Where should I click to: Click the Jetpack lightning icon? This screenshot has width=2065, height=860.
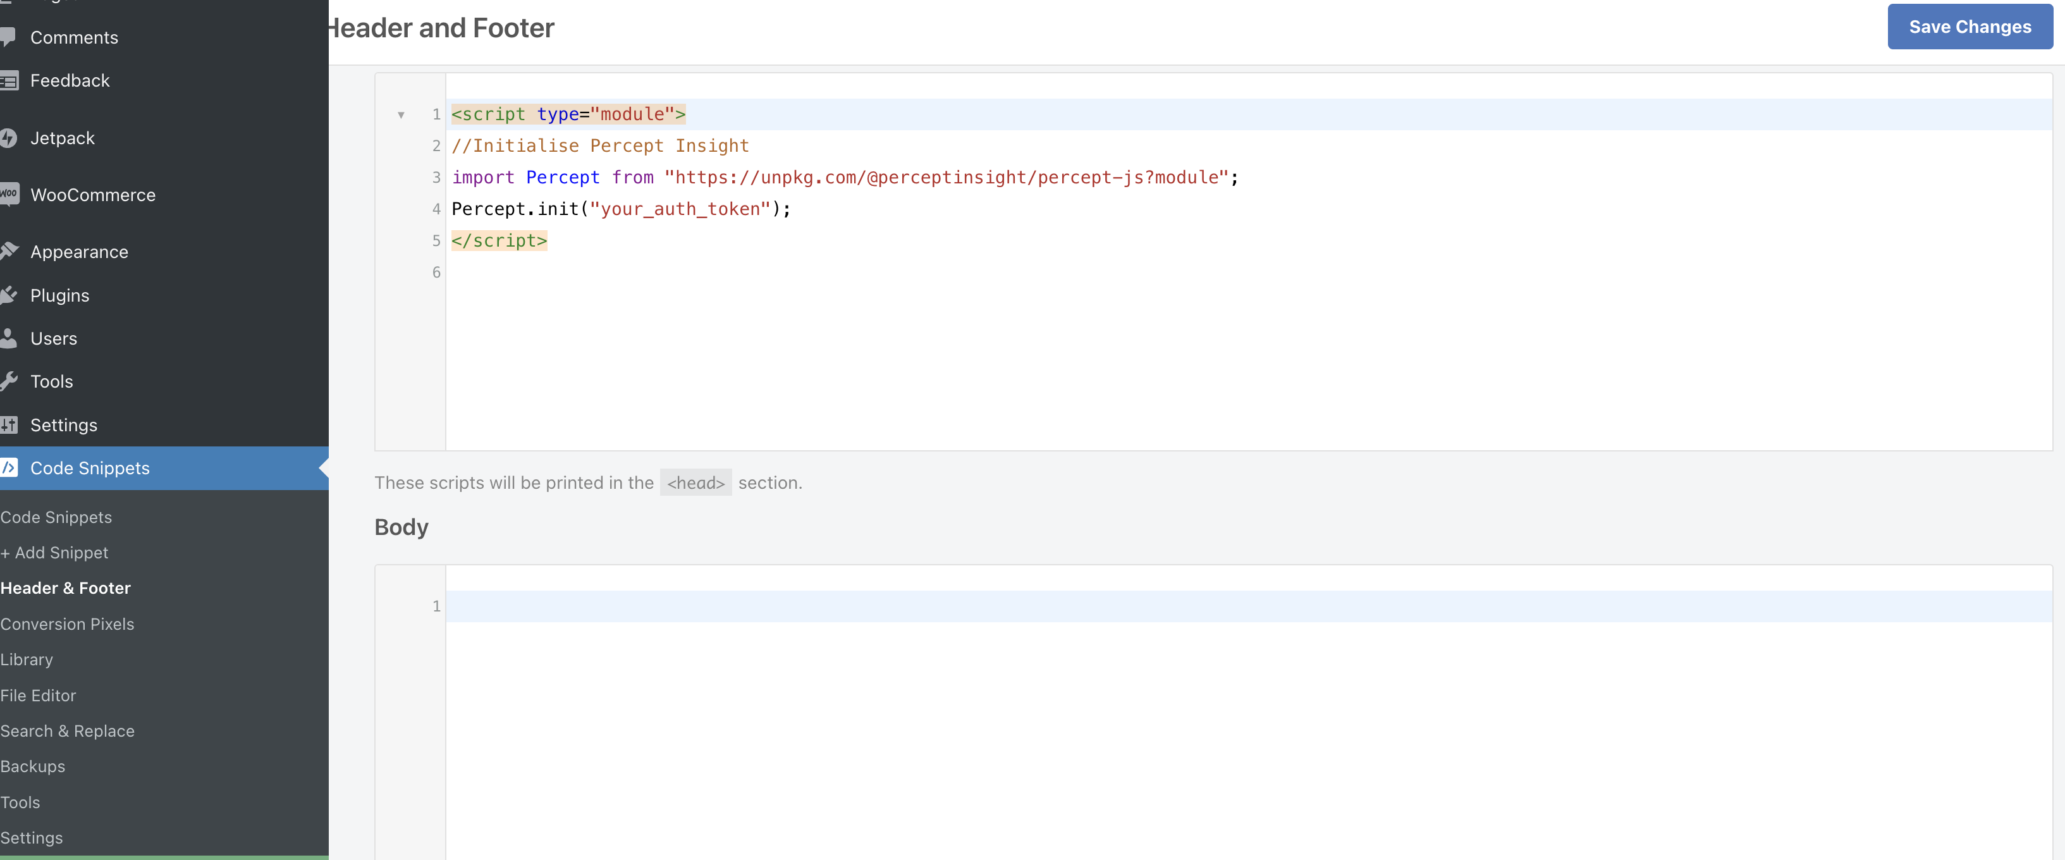[x=8, y=138]
